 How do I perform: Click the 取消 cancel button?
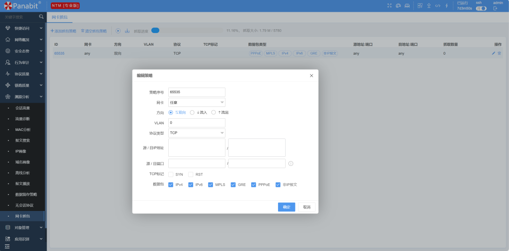tap(307, 207)
